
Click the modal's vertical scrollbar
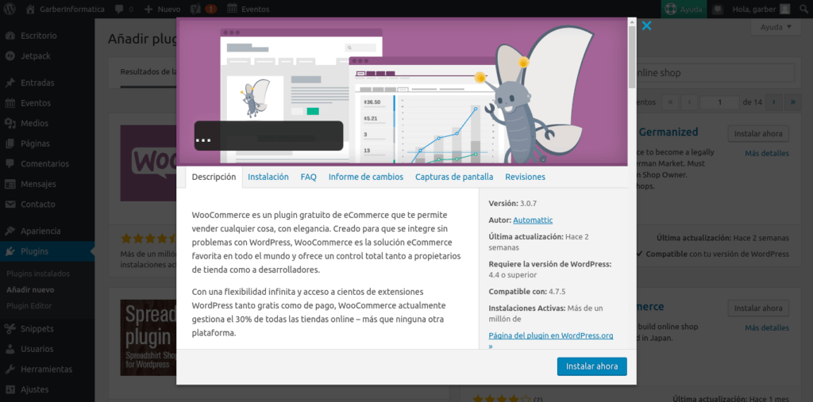click(x=631, y=57)
